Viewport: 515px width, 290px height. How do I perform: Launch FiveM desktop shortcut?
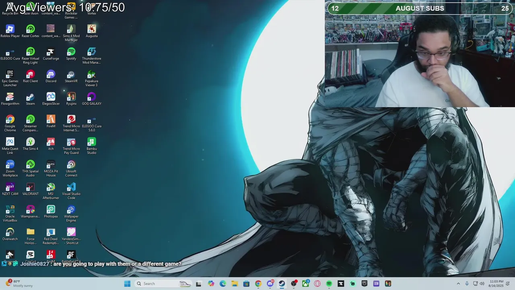pos(51,122)
